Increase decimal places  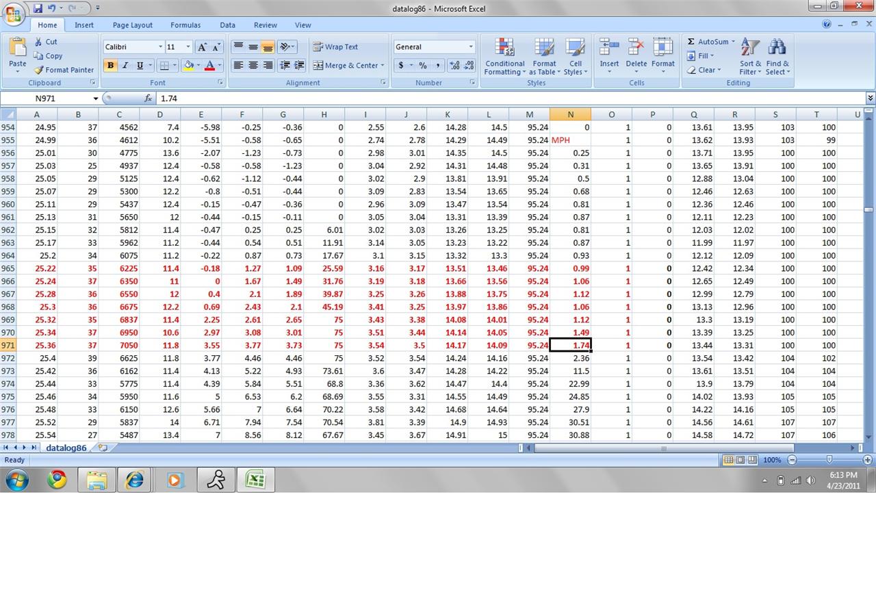[x=454, y=66]
